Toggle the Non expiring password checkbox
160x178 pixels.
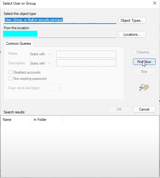pyautogui.click(x=10, y=79)
